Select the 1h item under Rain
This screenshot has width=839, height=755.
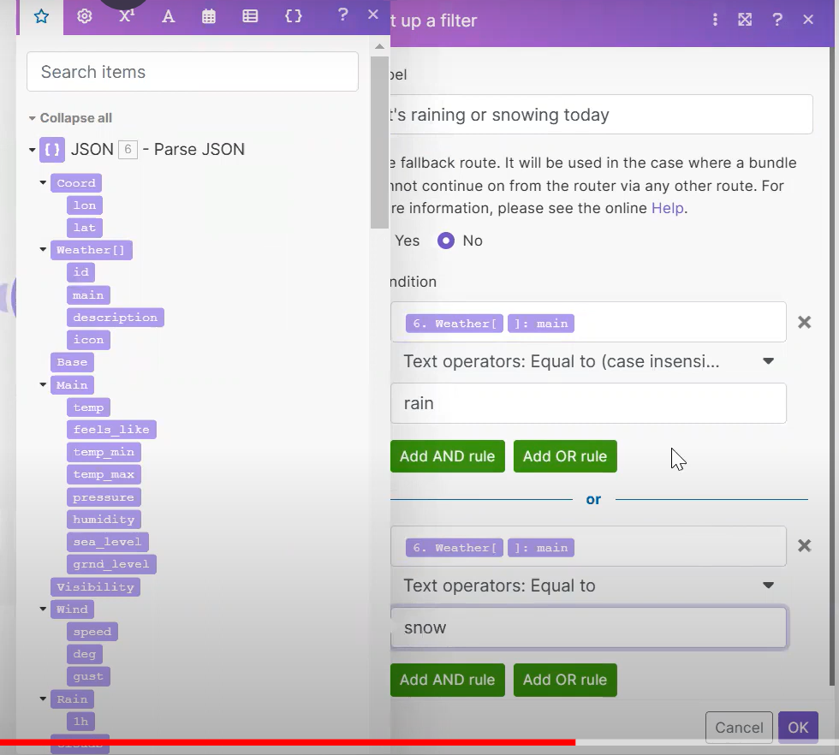(x=80, y=722)
